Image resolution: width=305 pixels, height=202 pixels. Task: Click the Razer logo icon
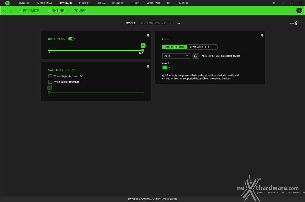[x=7, y=3]
